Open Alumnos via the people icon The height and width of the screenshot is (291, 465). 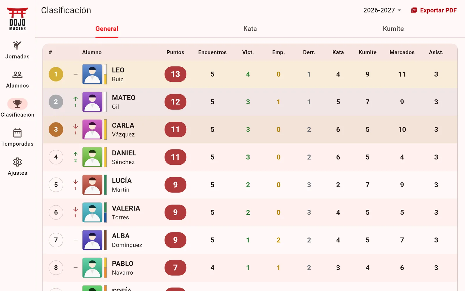17,75
